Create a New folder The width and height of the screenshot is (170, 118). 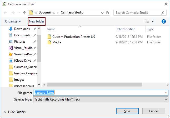click(x=37, y=21)
